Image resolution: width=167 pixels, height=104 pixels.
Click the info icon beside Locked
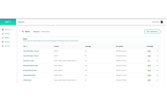(x=90, y=46)
